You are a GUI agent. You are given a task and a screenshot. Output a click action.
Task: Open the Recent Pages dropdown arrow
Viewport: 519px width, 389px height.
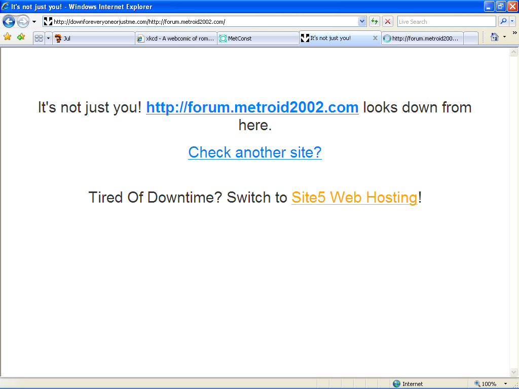pyautogui.click(x=34, y=22)
